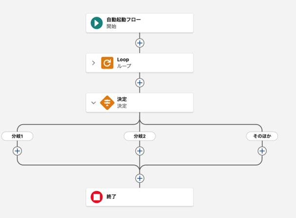296x218 pixels.
Task: Select the orange decision diamond icon
Action: pyautogui.click(x=107, y=103)
